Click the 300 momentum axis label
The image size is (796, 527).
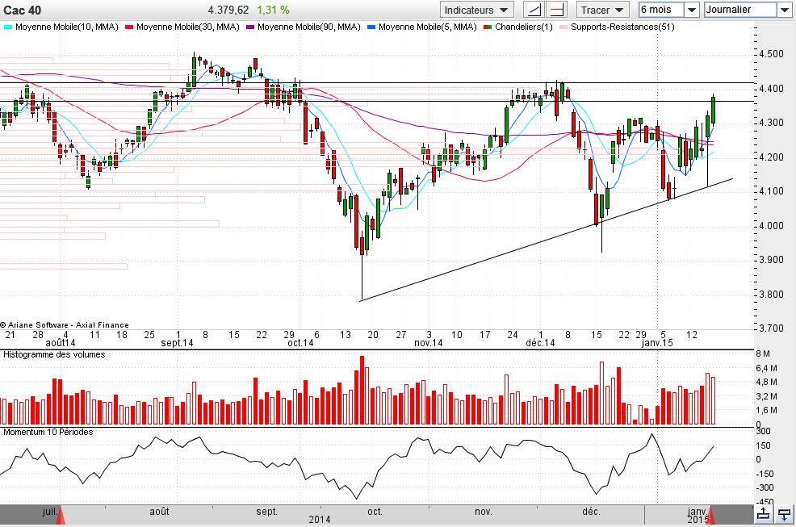763,431
